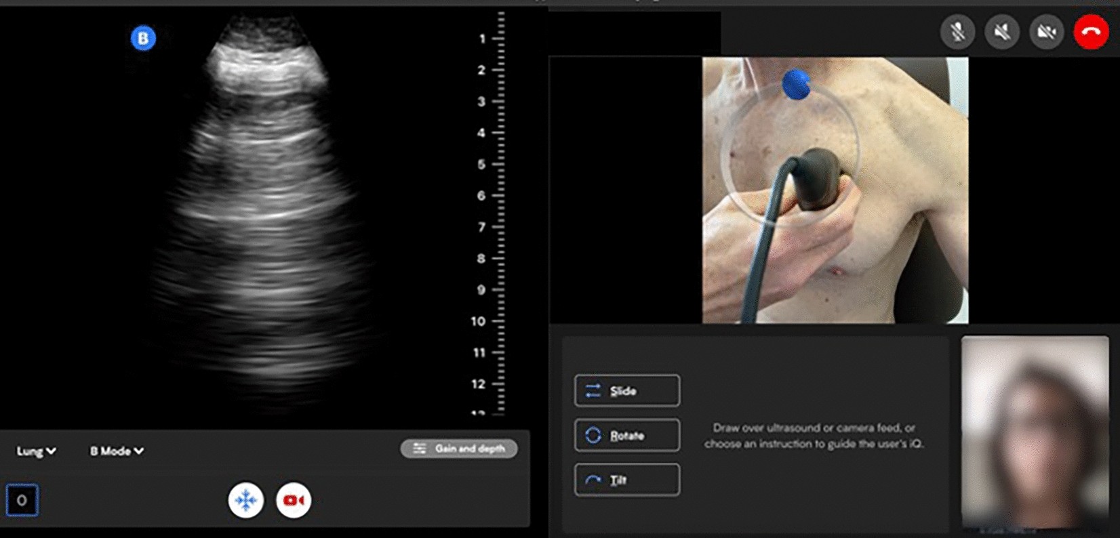
Task: End the call with red hang-up button
Action: [x=1091, y=31]
